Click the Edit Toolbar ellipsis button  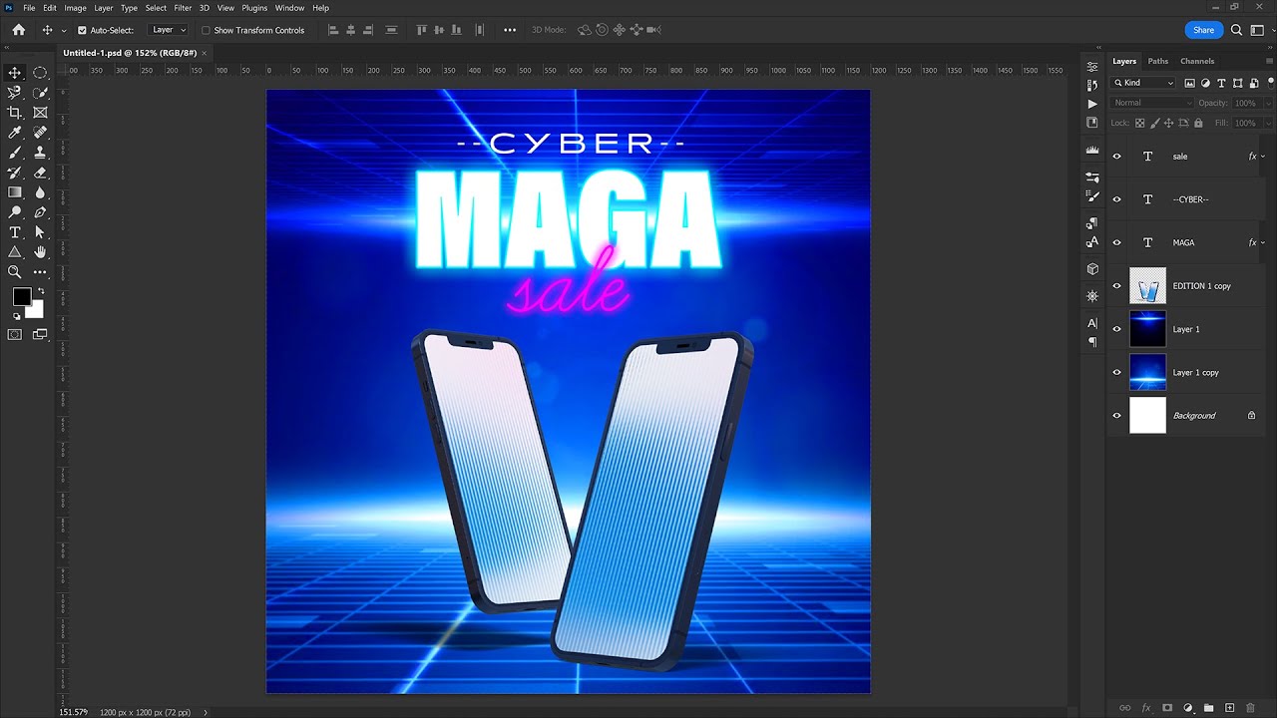click(x=40, y=272)
